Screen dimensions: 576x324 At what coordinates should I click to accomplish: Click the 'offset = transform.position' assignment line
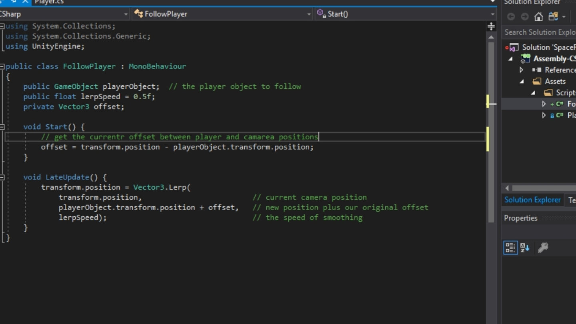(x=177, y=147)
